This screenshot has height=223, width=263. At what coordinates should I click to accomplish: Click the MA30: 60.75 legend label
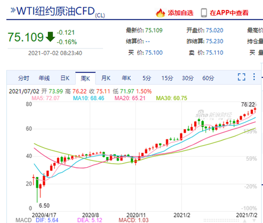[171, 98]
